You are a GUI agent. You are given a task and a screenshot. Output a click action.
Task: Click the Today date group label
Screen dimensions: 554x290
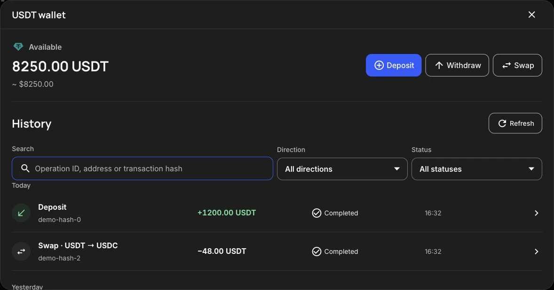click(x=21, y=185)
